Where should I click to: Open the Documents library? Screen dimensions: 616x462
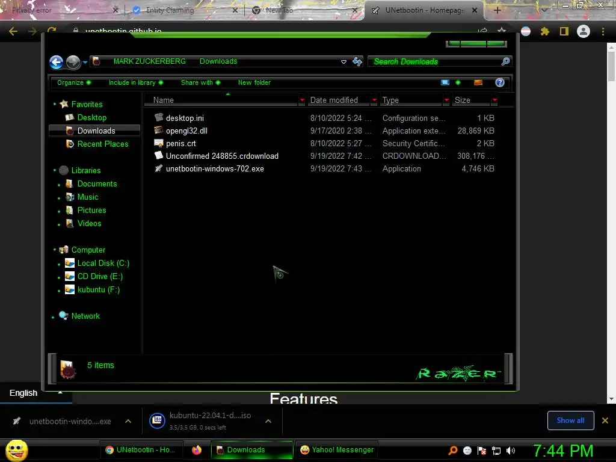(x=97, y=183)
